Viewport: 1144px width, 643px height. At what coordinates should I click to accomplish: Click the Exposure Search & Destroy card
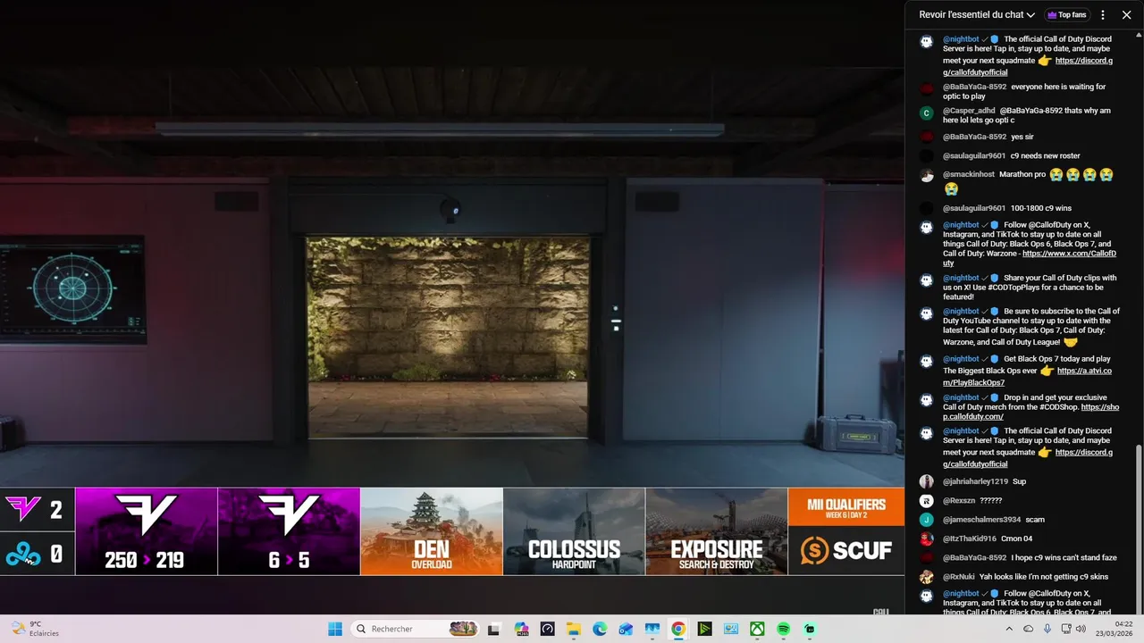pyautogui.click(x=717, y=531)
